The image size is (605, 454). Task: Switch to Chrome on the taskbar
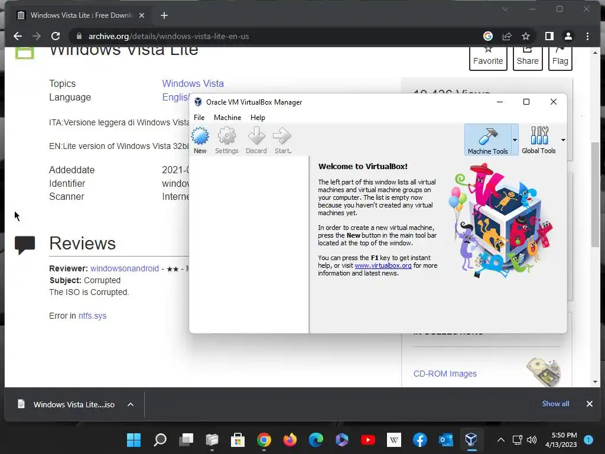coord(264,440)
